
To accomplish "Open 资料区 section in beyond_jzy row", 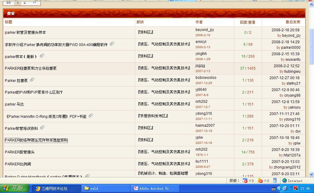I will pos(145,32).
